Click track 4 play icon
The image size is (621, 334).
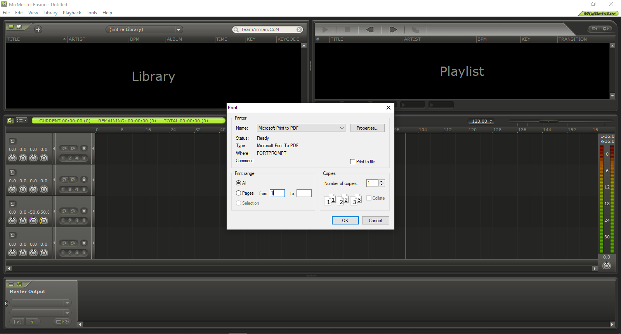click(x=12, y=235)
